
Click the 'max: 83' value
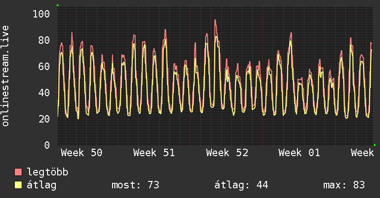point(344,185)
